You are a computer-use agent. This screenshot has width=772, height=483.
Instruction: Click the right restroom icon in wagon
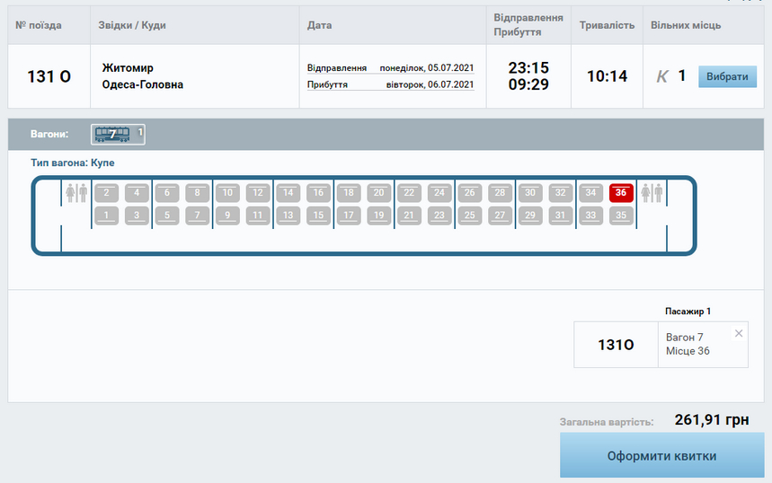click(x=652, y=193)
